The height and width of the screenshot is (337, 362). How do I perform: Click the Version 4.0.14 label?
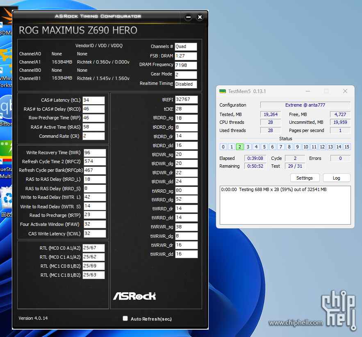pyautogui.click(x=33, y=318)
